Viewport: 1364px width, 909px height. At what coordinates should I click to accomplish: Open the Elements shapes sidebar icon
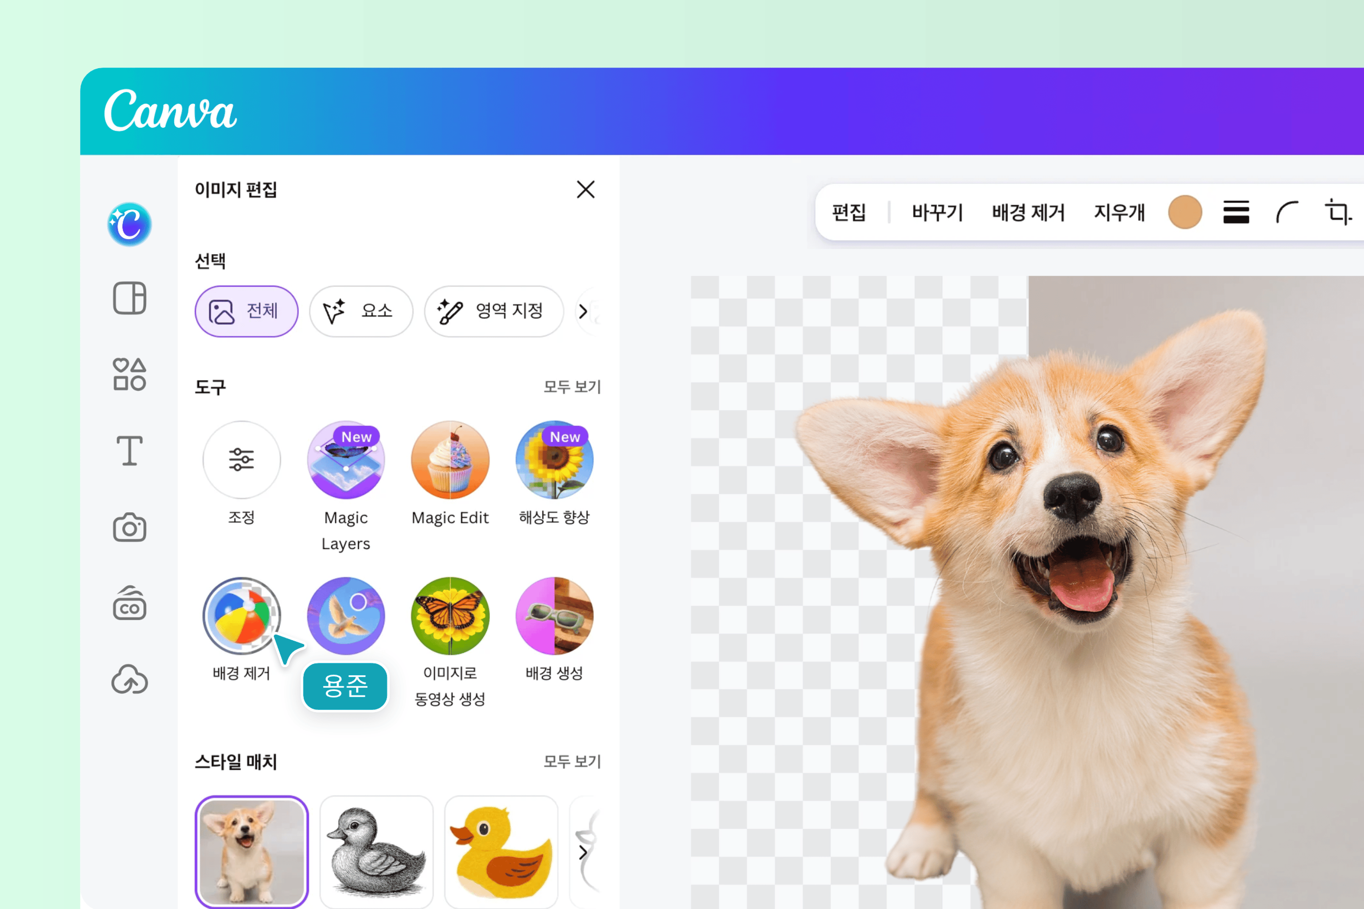pos(129,374)
